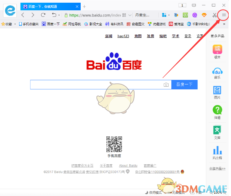
Task: Click the 把百度设为主页 link
Action: click(x=82, y=166)
